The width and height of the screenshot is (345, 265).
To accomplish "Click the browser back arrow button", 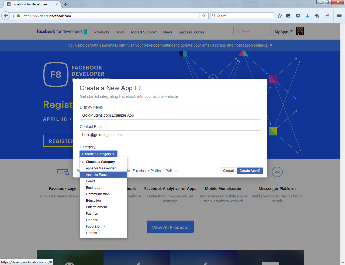I will pos(6,16).
